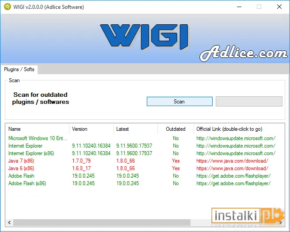
Task: Click the Adobe Flash get.adobe.com link
Action: pyautogui.click(x=233, y=176)
